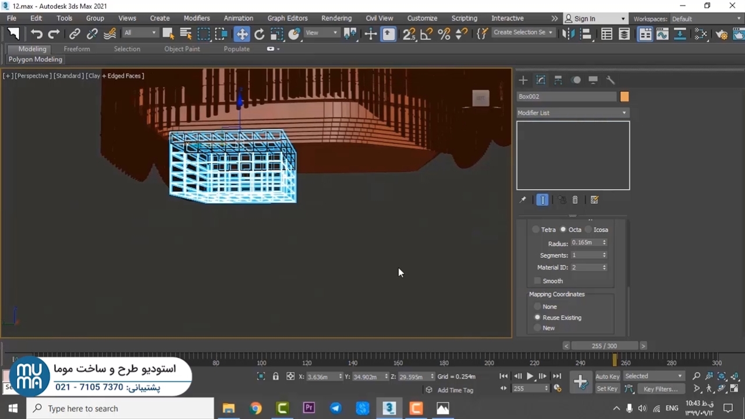Click the Pin Stack icon

click(523, 200)
